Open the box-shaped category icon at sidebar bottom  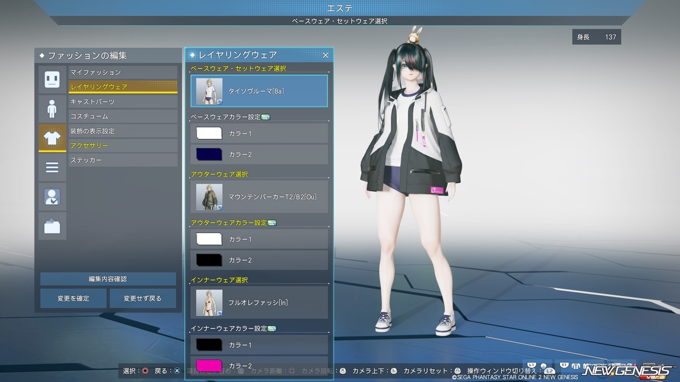tap(52, 226)
